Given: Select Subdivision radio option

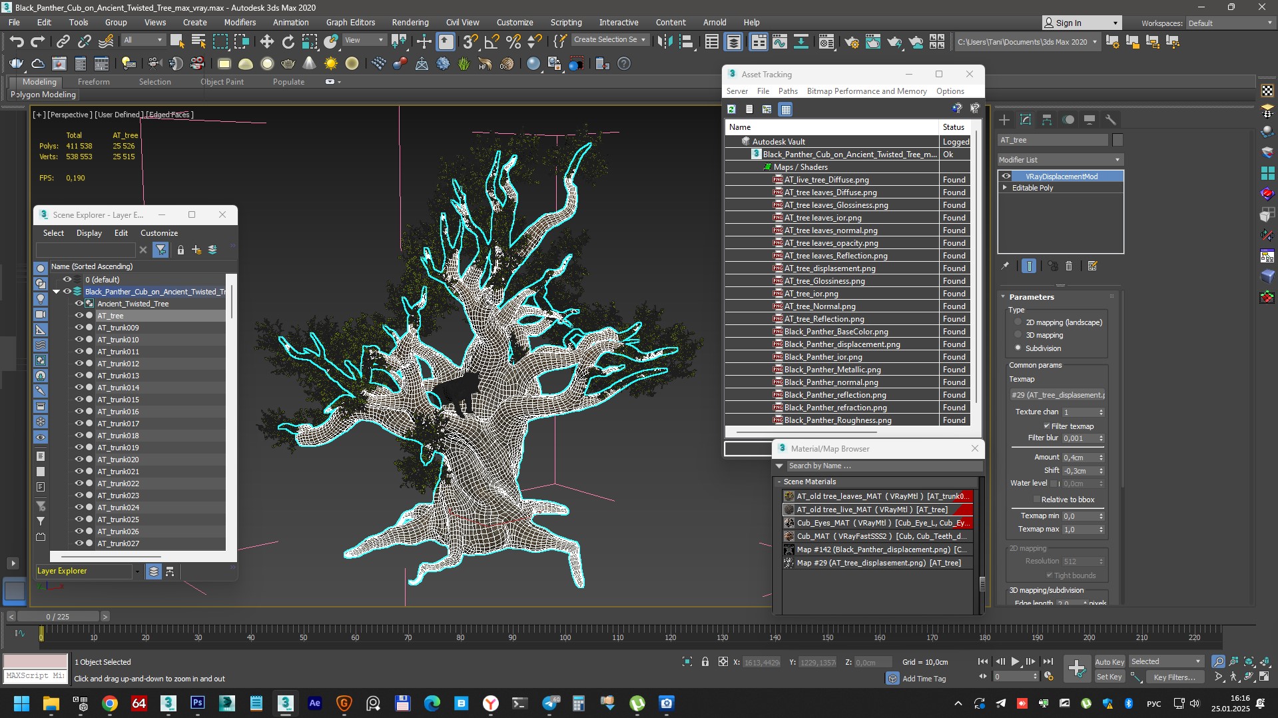Looking at the screenshot, I should 1018,348.
